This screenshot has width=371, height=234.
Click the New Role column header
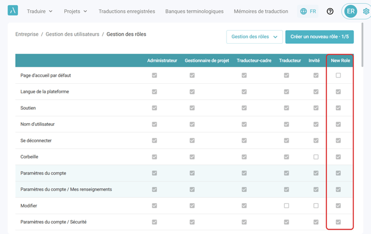[x=340, y=61]
